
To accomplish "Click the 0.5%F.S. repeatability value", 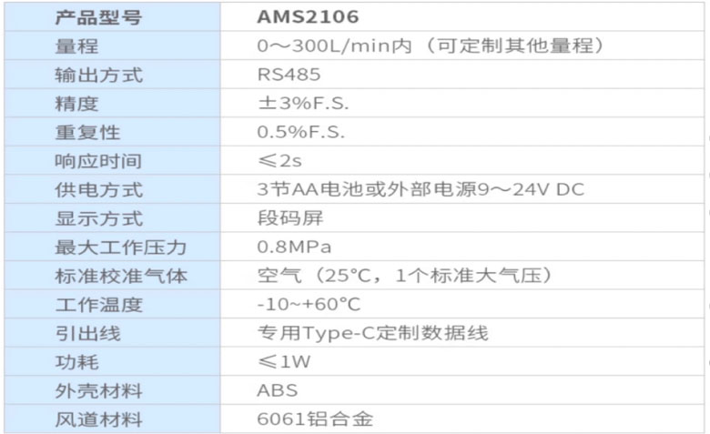I will pos(301,132).
